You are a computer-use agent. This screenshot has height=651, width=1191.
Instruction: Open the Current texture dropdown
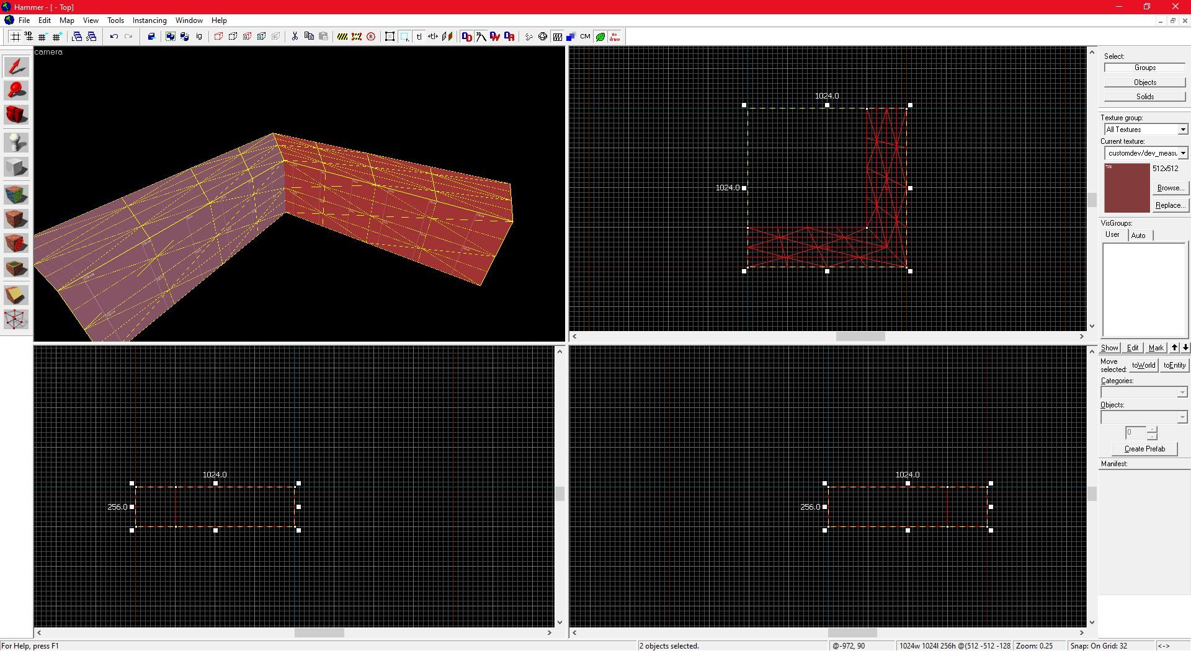pos(1182,153)
